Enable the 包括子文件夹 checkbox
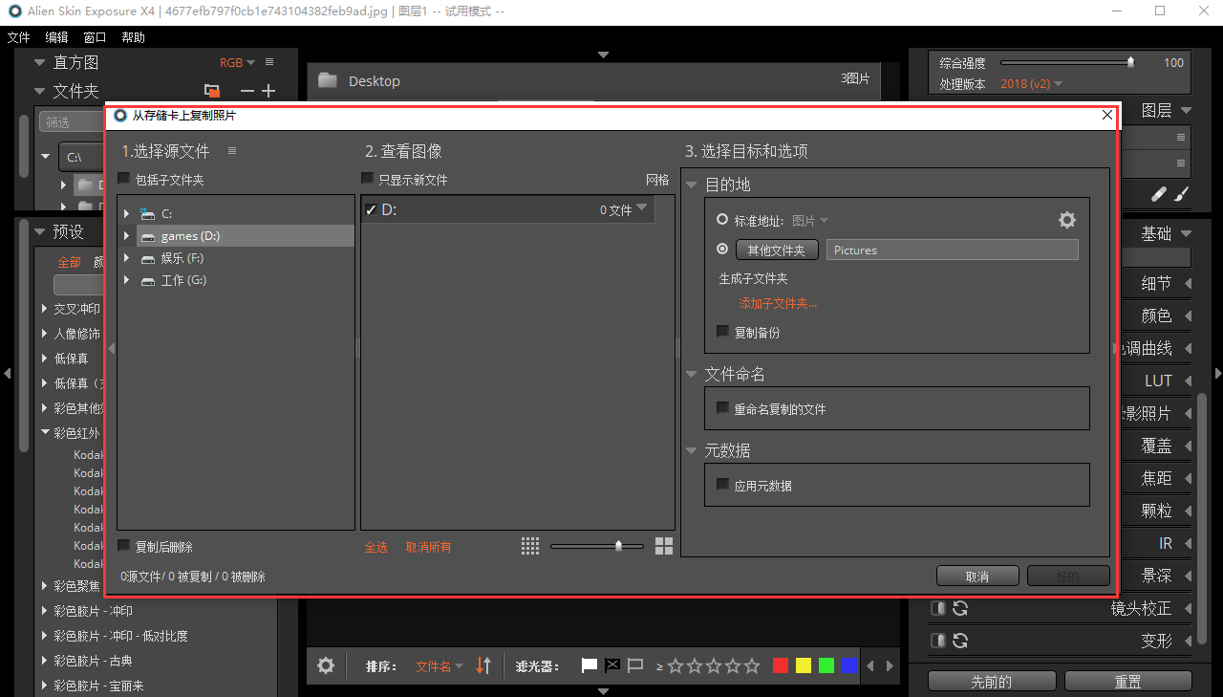This screenshot has width=1223, height=697. pos(122,178)
